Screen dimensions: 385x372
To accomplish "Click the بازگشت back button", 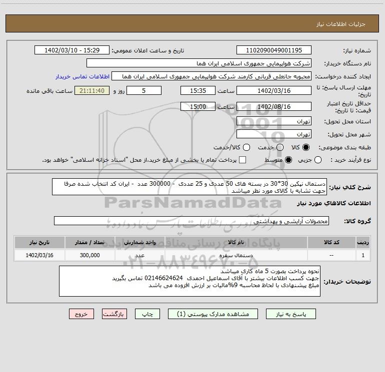I will click(x=114, y=314).
